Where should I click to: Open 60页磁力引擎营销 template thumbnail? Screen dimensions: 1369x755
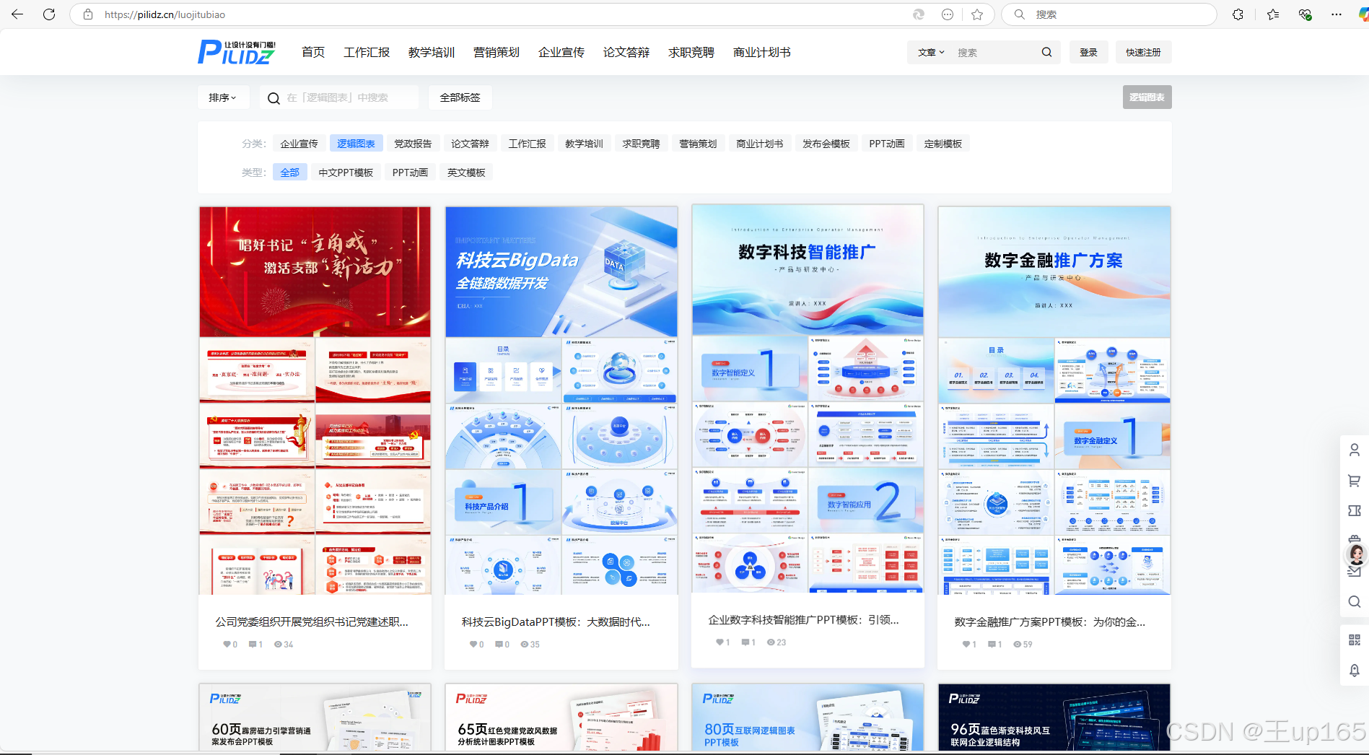point(315,717)
